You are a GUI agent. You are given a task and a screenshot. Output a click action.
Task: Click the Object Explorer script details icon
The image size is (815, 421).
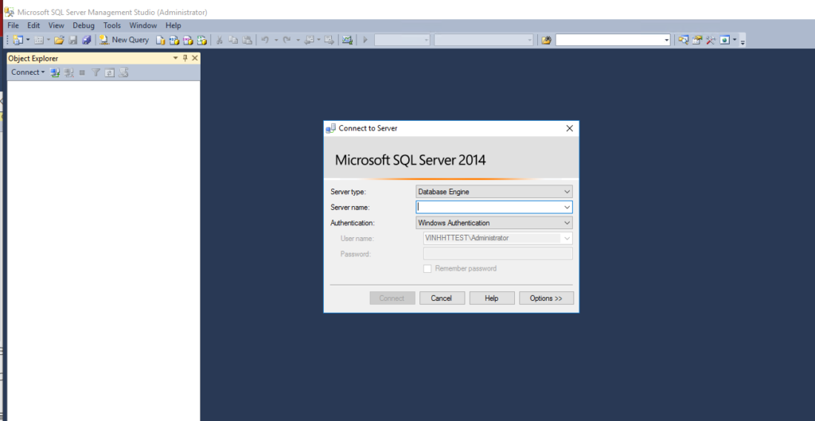tap(123, 72)
